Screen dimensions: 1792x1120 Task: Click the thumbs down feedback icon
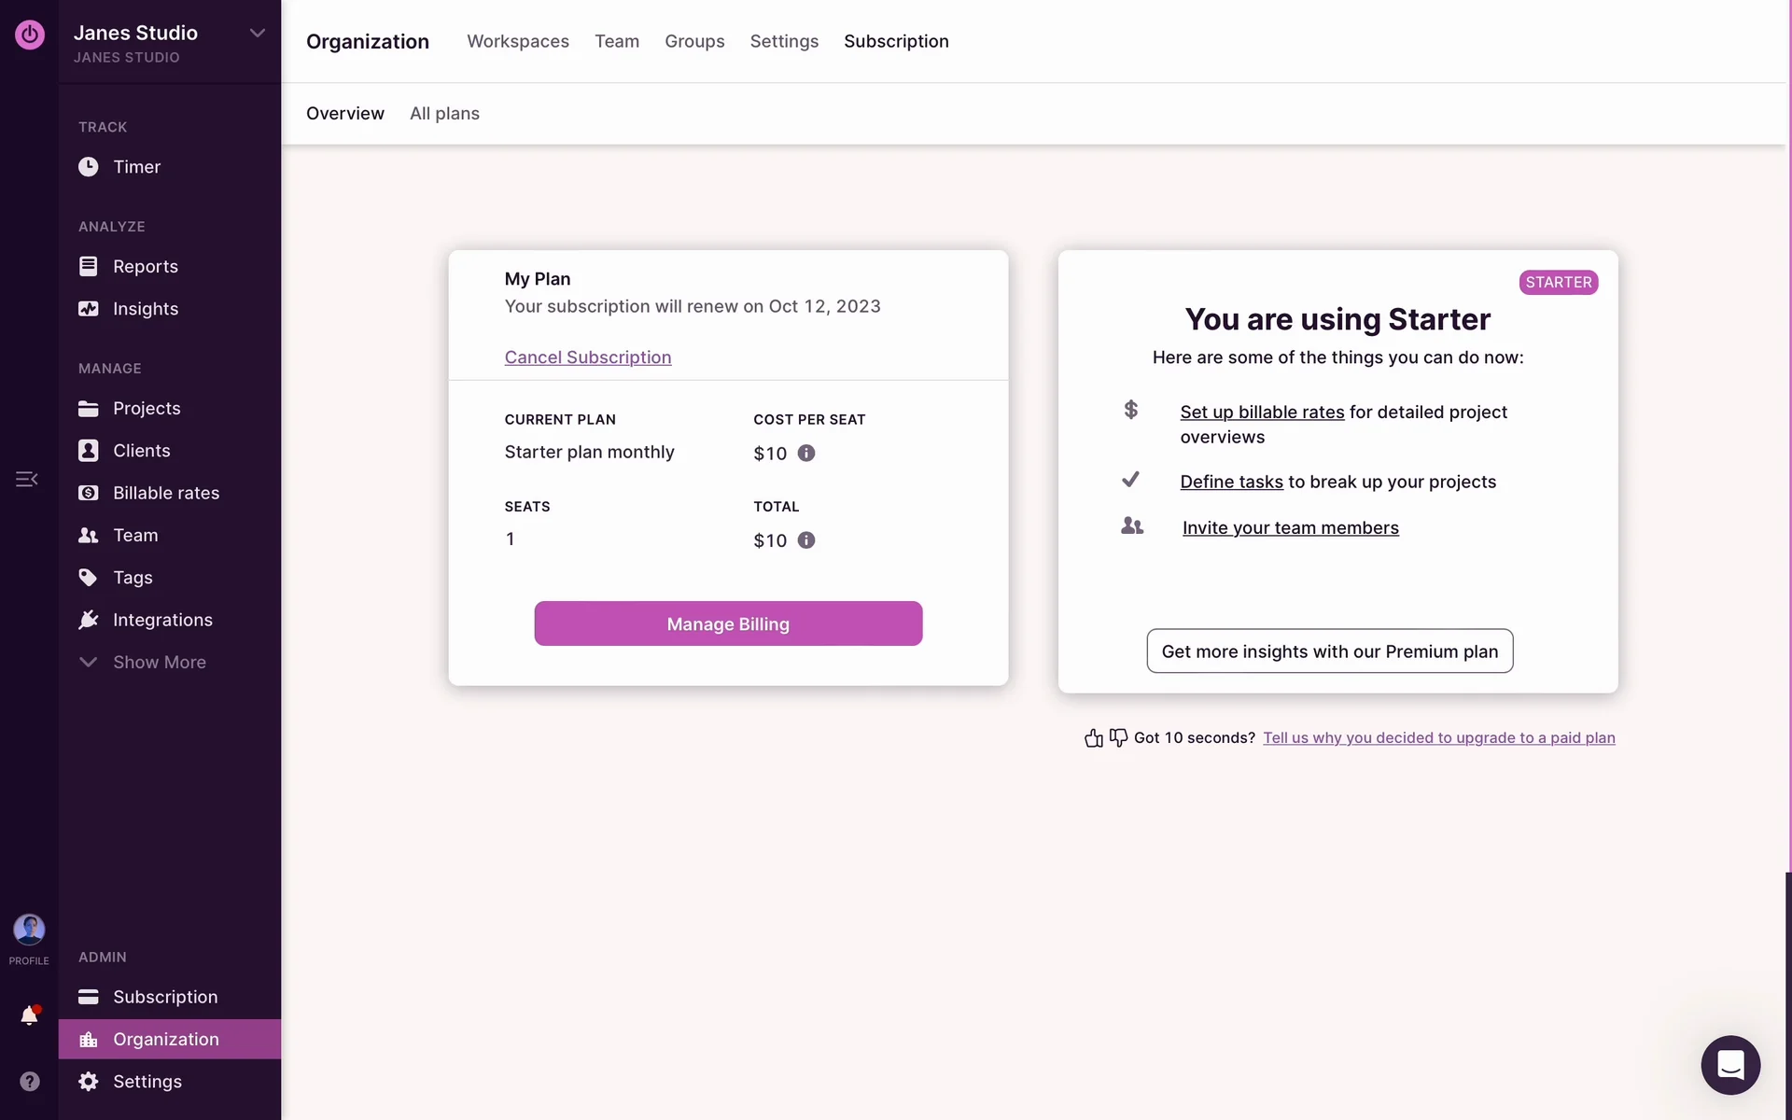pyautogui.click(x=1118, y=738)
